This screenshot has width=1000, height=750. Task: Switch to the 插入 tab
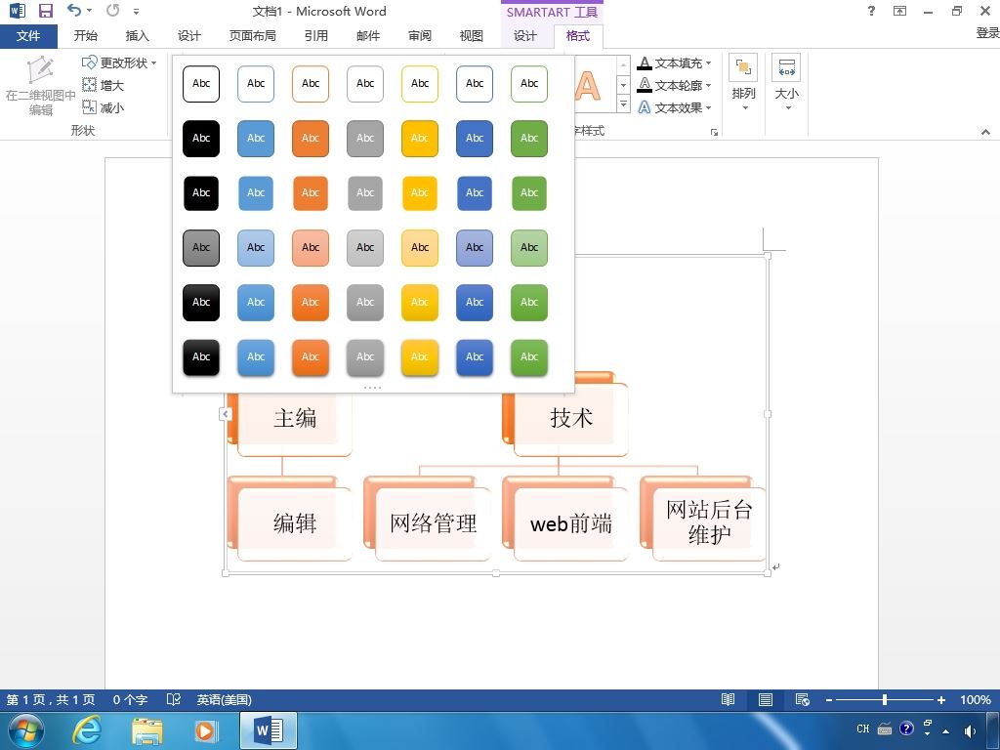137,36
